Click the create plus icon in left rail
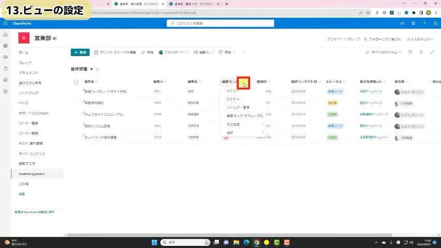The width and height of the screenshot is (441, 248). point(5,91)
